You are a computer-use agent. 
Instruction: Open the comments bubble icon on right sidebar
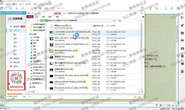(x=182, y=64)
